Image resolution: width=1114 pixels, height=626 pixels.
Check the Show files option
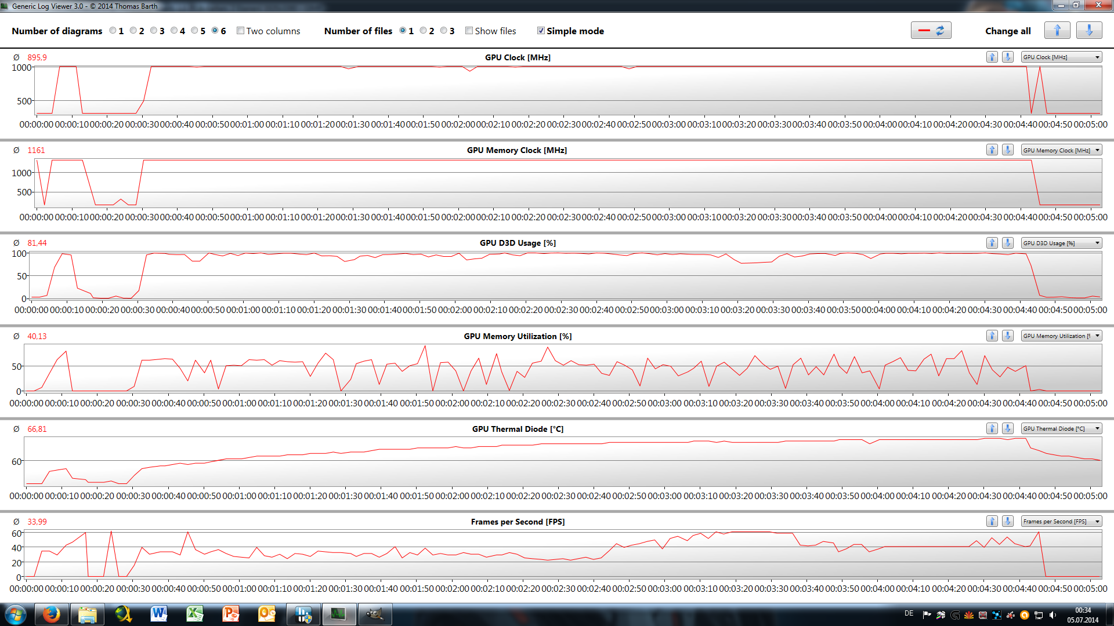[469, 31]
